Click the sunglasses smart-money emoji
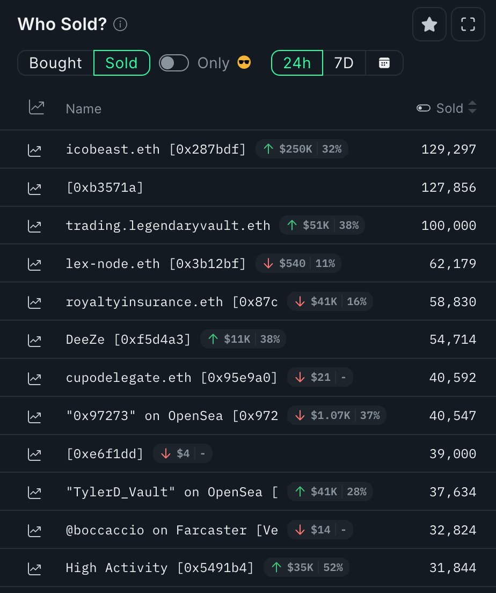Viewport: 496px width, 593px height. tap(244, 62)
